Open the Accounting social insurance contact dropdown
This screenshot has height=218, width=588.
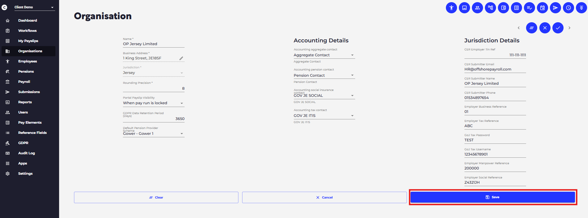pos(324,96)
